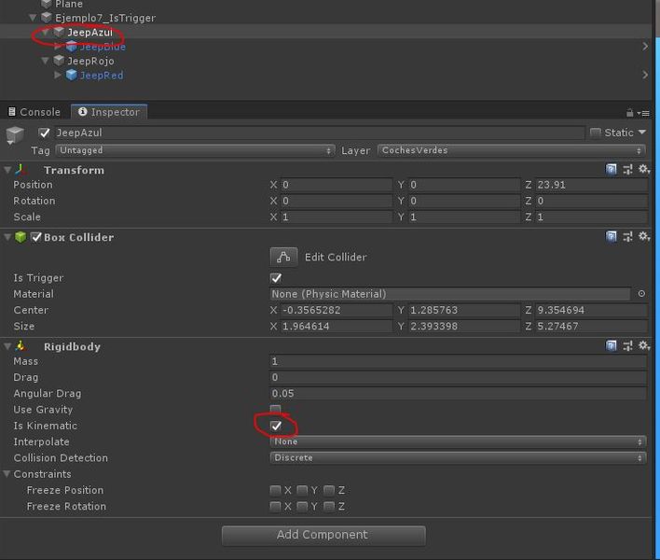
Task: Click the Edit Collider button
Action: (x=283, y=257)
